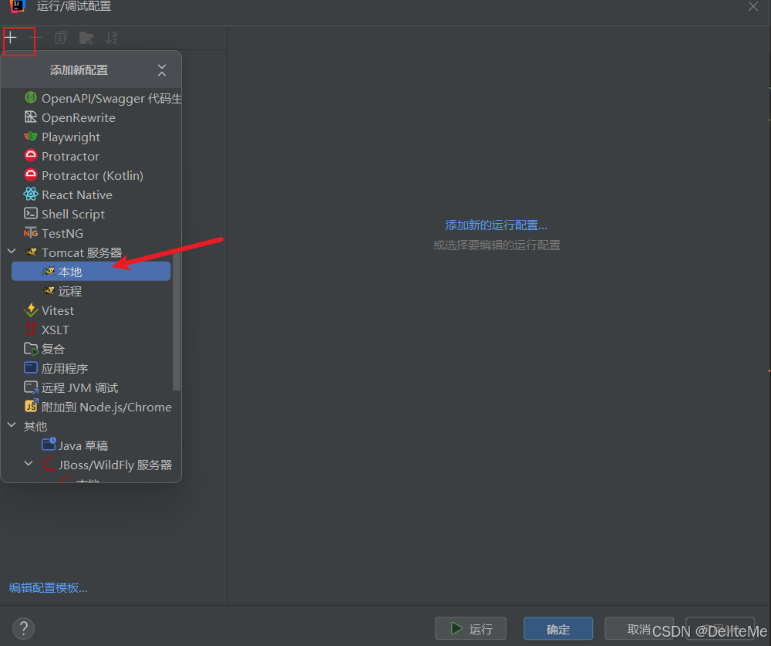
Task: Select the XSLT label text
Action: pos(55,330)
